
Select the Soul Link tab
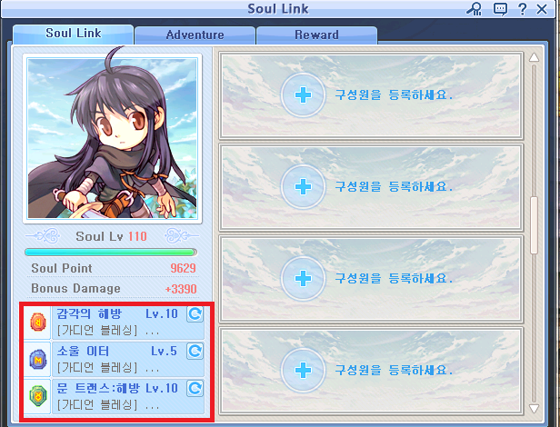pyautogui.click(x=74, y=34)
